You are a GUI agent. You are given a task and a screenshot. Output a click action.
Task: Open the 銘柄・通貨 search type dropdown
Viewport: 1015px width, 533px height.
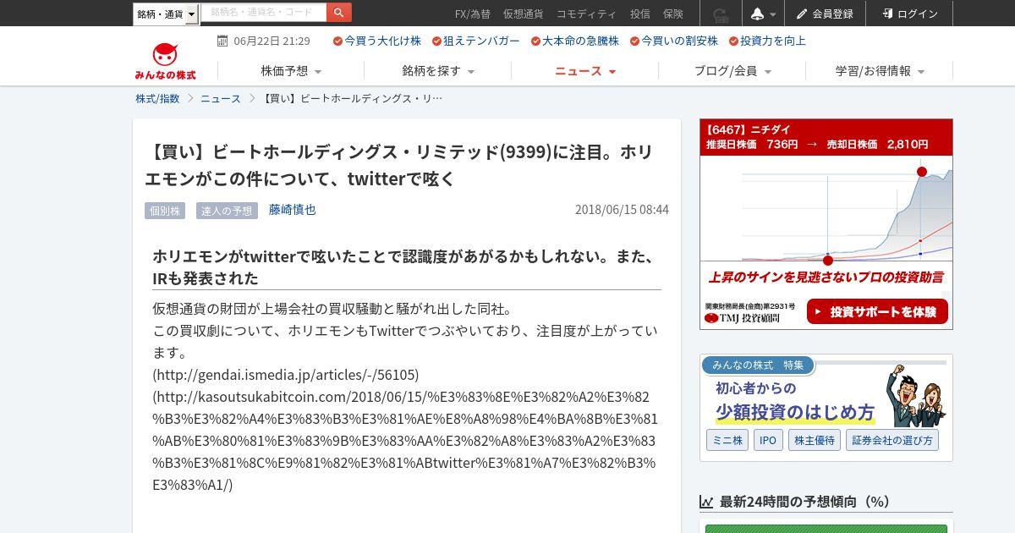[166, 14]
